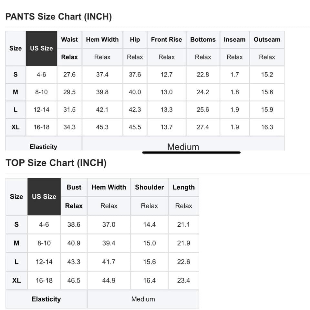Screen dimensions: 310x310
Task: Click the pants L row US size 12-14
Action: (x=42, y=109)
